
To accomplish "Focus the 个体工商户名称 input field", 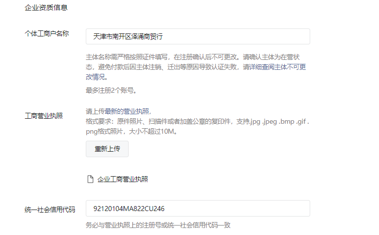I will pyautogui.click(x=197, y=36).
